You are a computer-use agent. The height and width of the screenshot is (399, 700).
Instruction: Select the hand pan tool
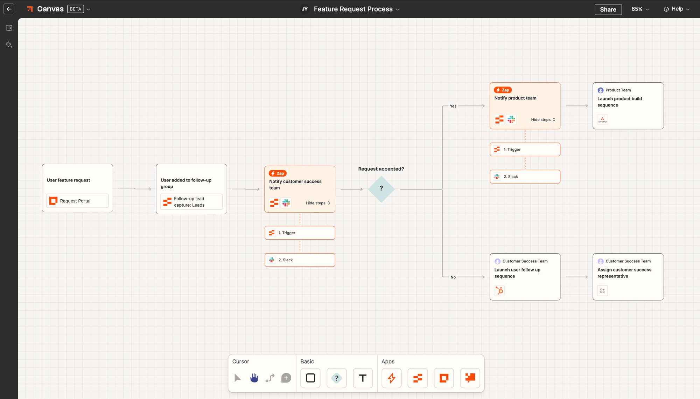(254, 378)
